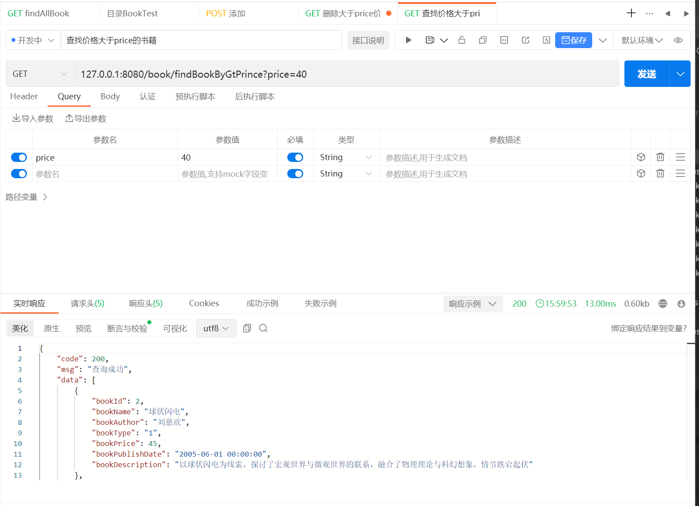Open the 预执行脚本 tab

[x=195, y=96]
